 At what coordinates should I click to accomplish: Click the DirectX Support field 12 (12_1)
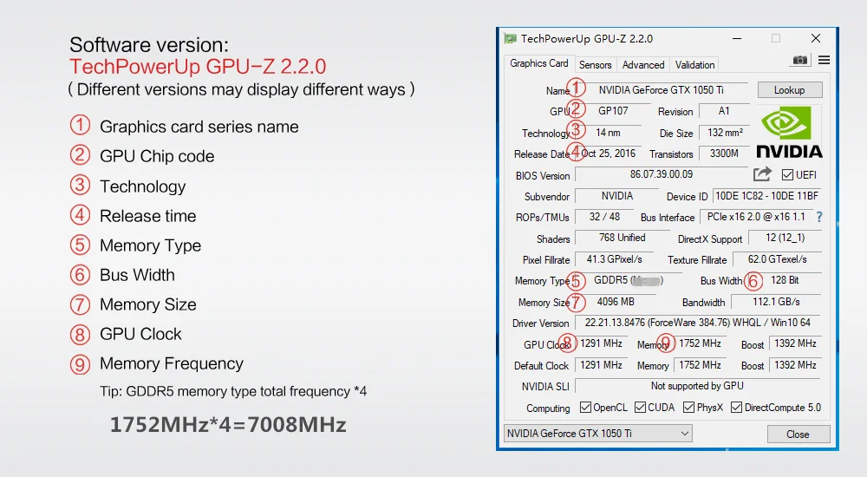pyautogui.click(x=786, y=238)
